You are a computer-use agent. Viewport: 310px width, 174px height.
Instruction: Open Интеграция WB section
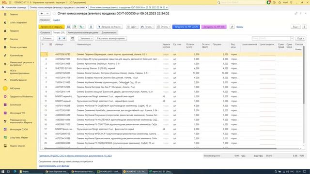(x=17, y=113)
